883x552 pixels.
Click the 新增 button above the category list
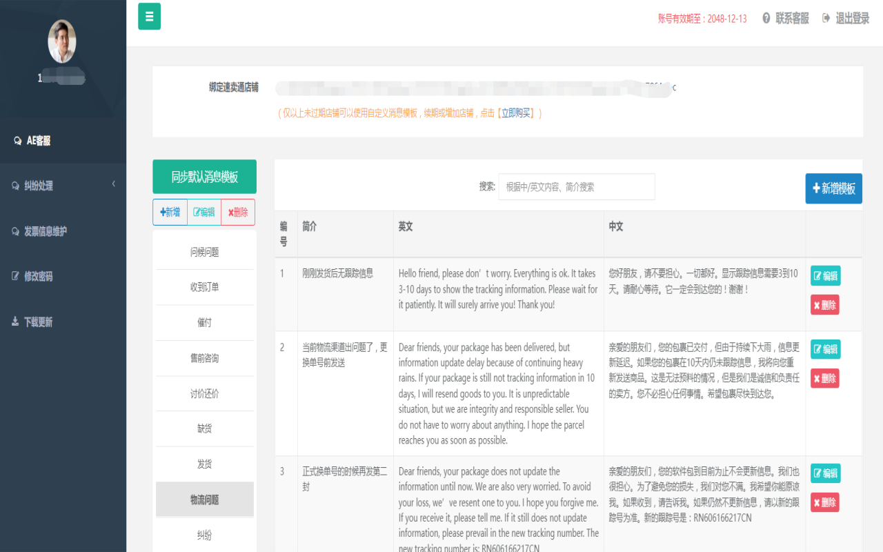pos(170,212)
